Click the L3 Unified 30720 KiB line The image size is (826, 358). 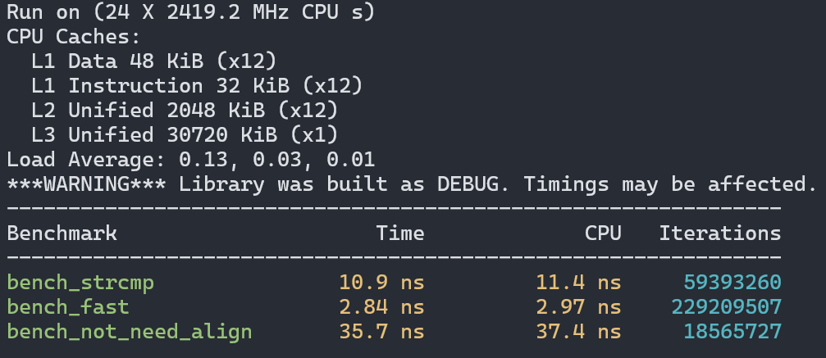[x=185, y=134]
